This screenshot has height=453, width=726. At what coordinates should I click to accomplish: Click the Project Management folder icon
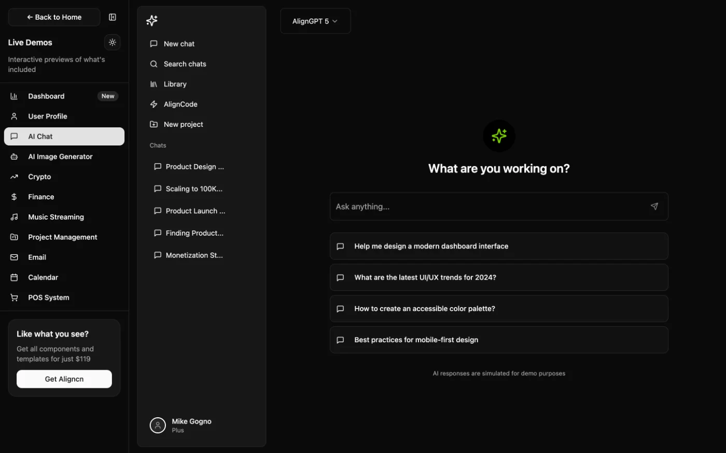14,237
